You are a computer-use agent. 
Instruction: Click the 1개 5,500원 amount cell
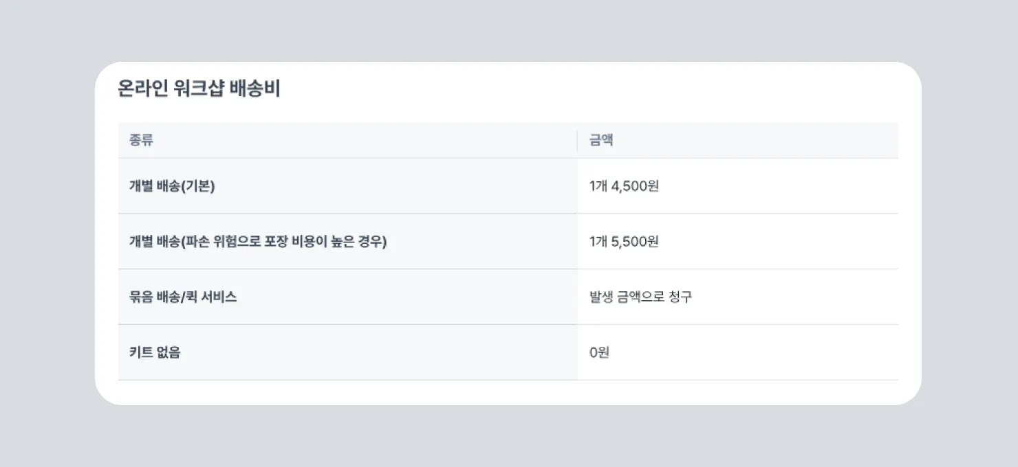[624, 242]
